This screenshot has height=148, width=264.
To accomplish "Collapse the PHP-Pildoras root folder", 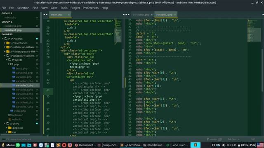I will click(3, 39).
